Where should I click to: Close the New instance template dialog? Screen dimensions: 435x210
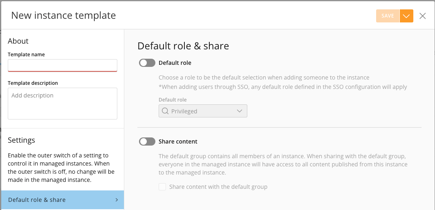[422, 16]
